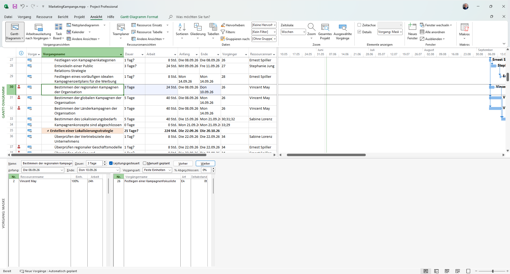Toggle the Leistungsgesteuert checkbox

[x=111, y=163]
